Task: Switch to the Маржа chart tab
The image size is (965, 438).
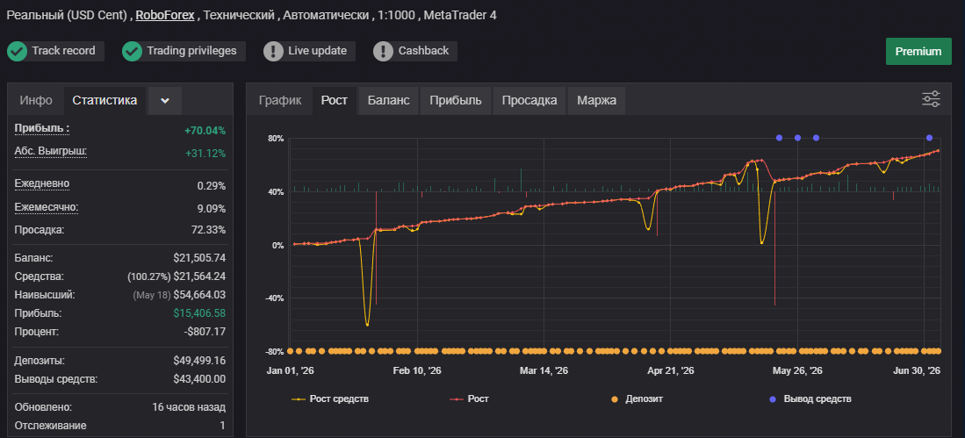Action: tap(596, 101)
